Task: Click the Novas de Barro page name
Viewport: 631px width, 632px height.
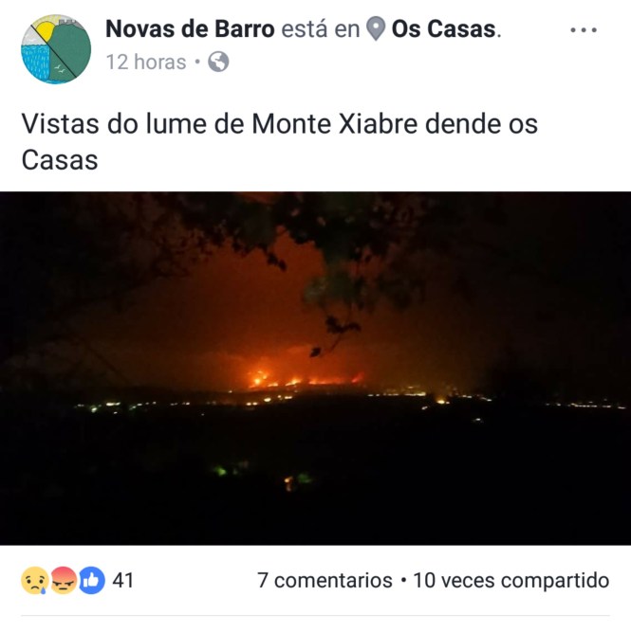Action: point(190,29)
